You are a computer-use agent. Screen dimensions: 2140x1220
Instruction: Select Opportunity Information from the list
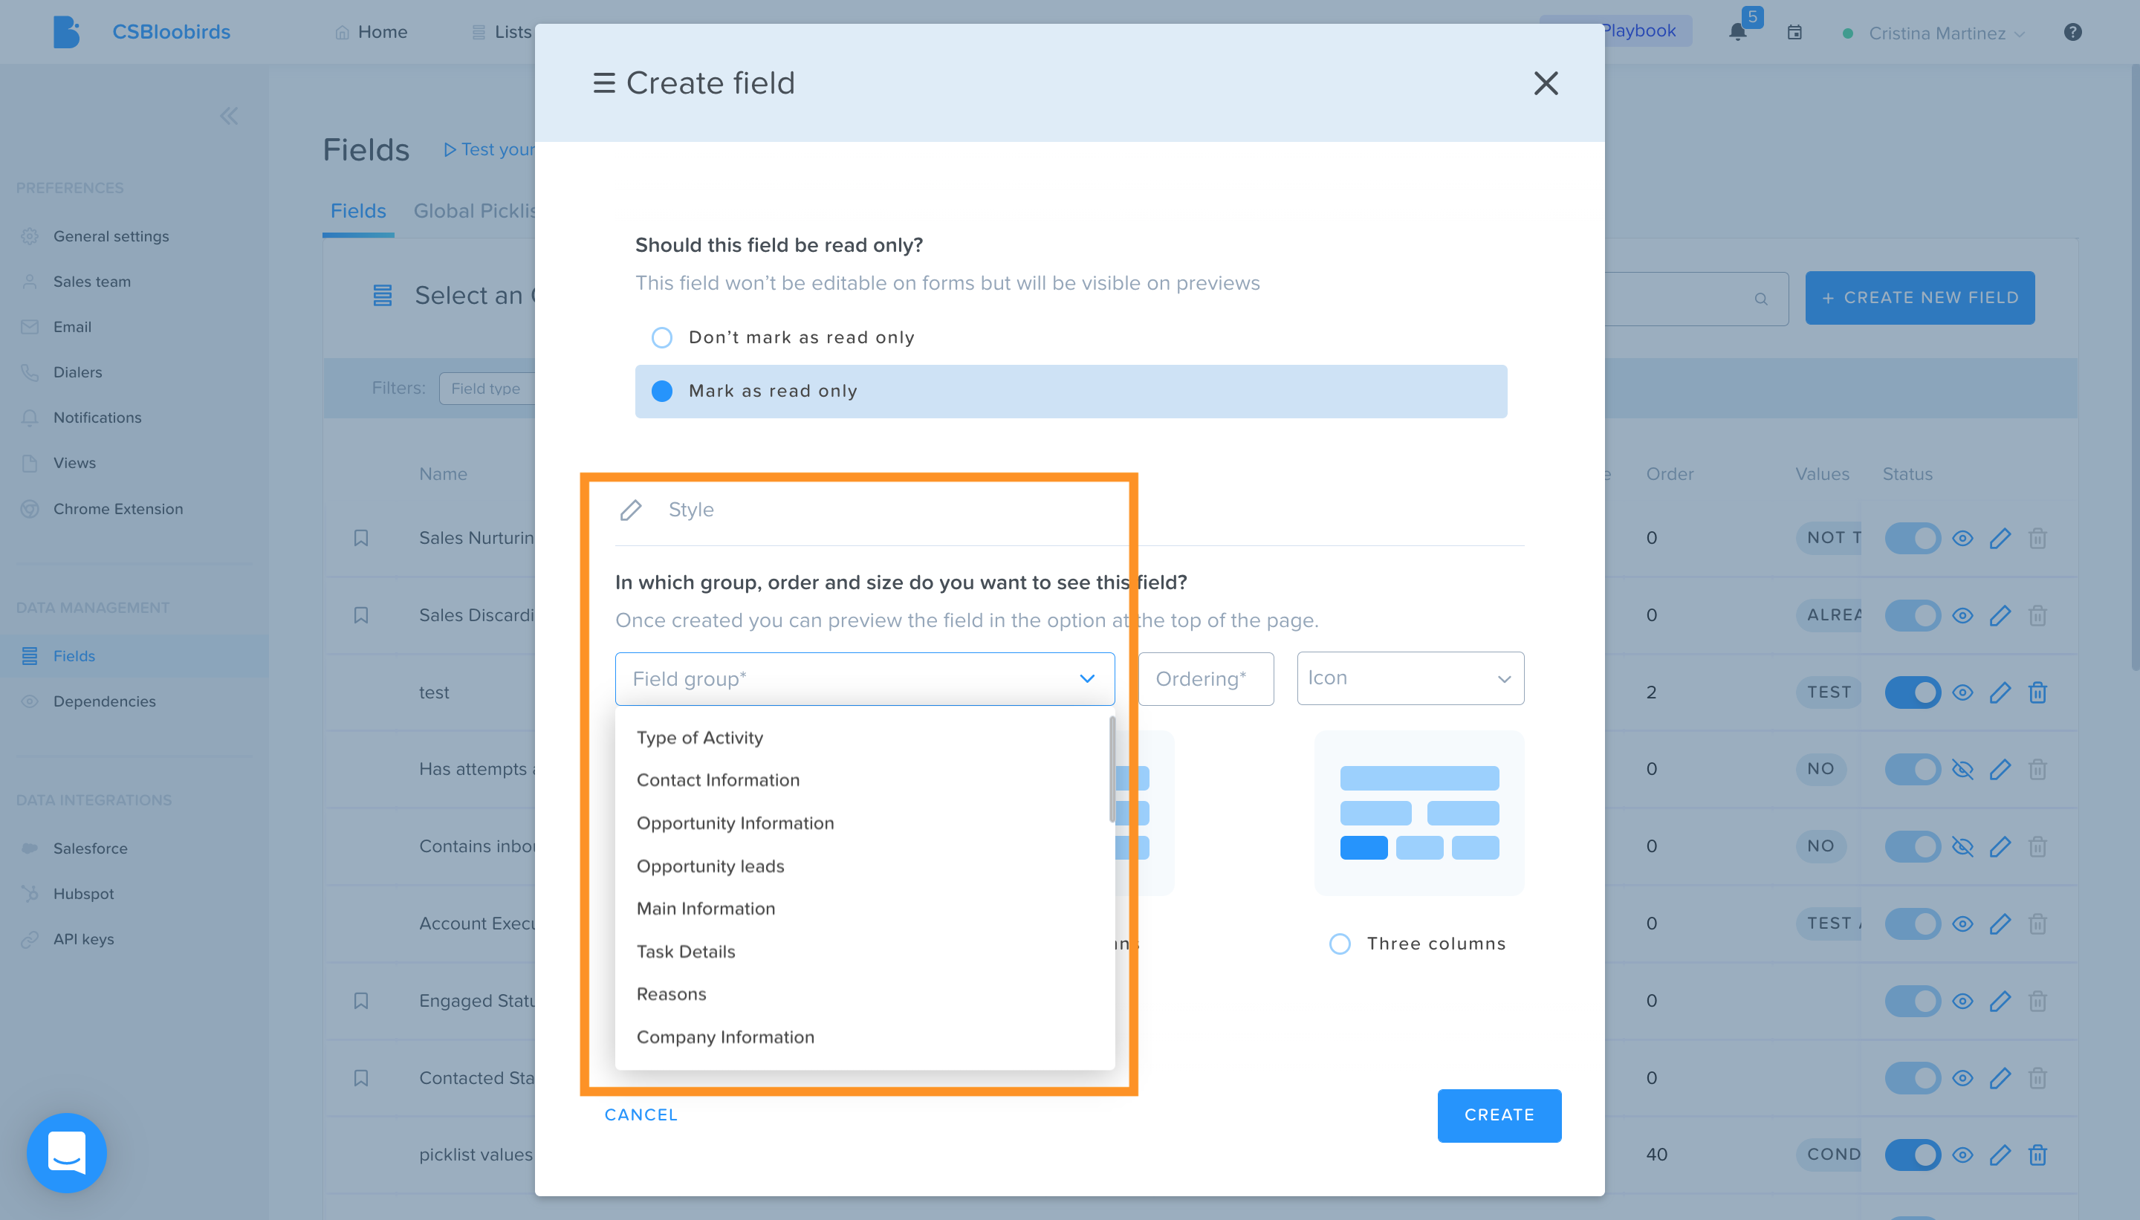(x=736, y=822)
